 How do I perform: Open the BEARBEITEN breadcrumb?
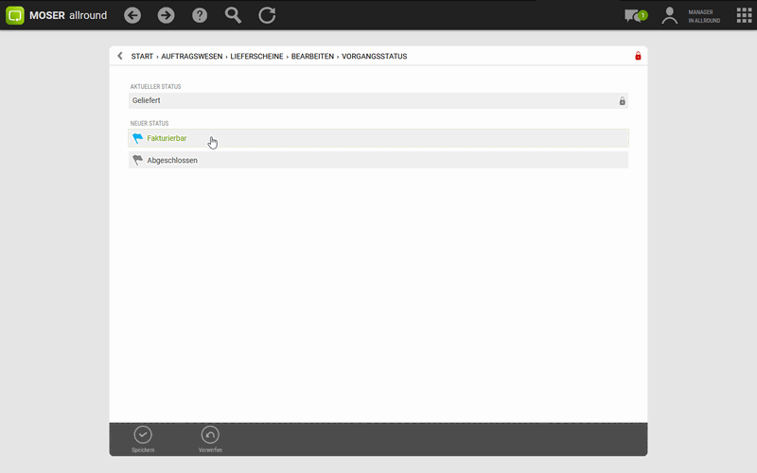(x=312, y=57)
